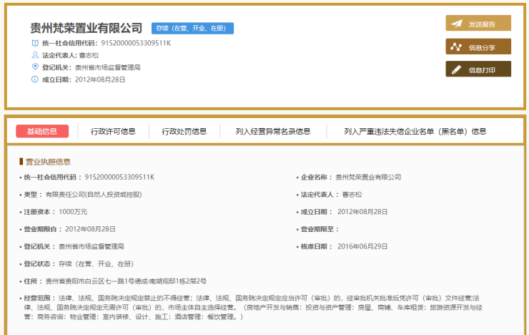Viewport: 529px width, 335px height.
Task: Click 法定代表人 value in license section
Action: (x=352, y=195)
